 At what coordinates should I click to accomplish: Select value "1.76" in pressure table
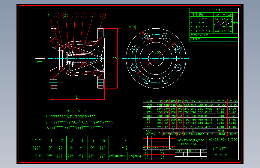click(223, 27)
